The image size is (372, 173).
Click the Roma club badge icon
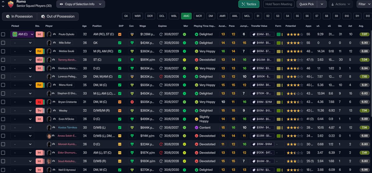tap(11, 4)
